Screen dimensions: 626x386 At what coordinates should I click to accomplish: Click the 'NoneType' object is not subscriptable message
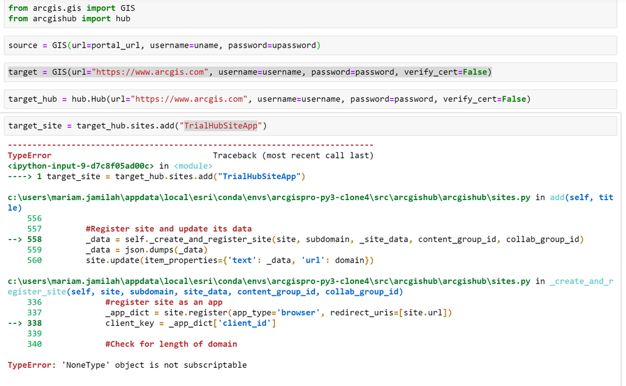click(154, 365)
